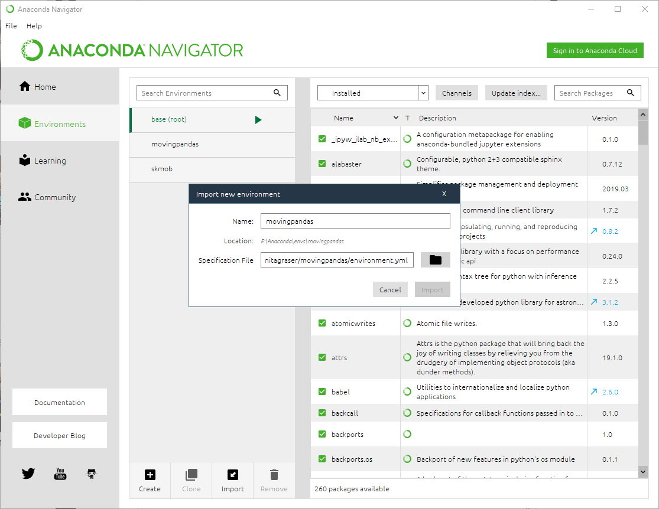659x509 pixels.
Task: Click Sign in to Anaconda Cloud
Action: (595, 50)
